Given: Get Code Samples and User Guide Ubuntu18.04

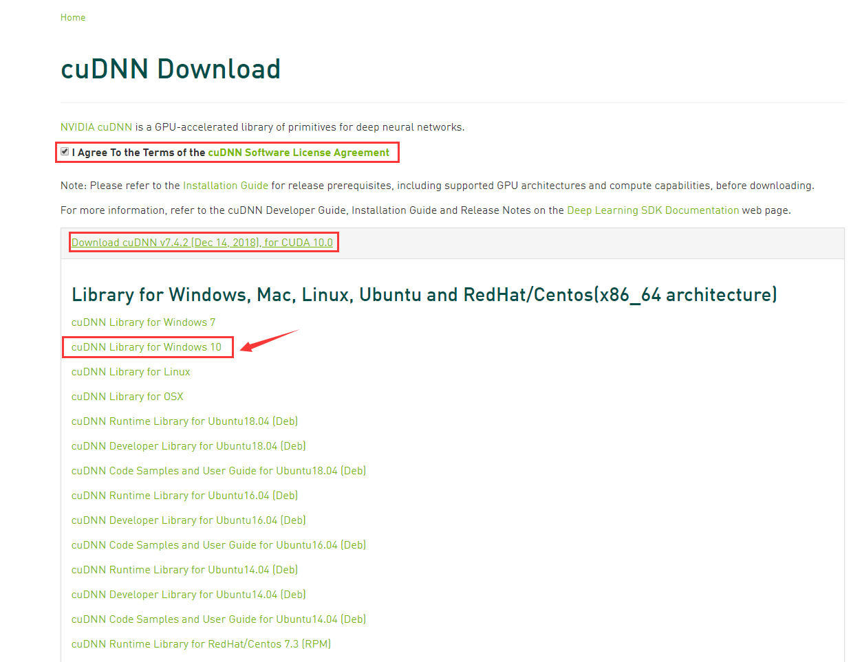Looking at the screenshot, I should pyautogui.click(x=219, y=471).
